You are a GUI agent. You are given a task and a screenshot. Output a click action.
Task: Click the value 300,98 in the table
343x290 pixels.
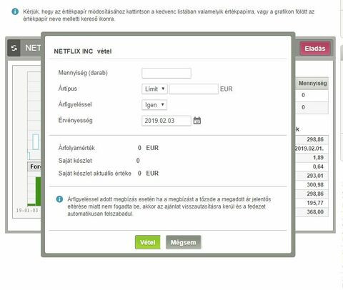[315, 185]
